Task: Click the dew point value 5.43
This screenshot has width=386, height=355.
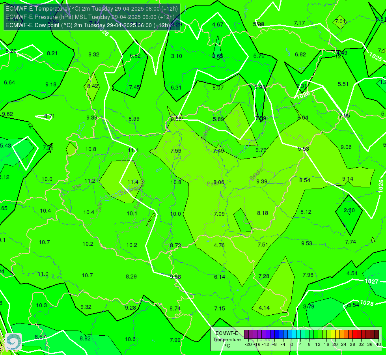Action: click(x=6, y=146)
